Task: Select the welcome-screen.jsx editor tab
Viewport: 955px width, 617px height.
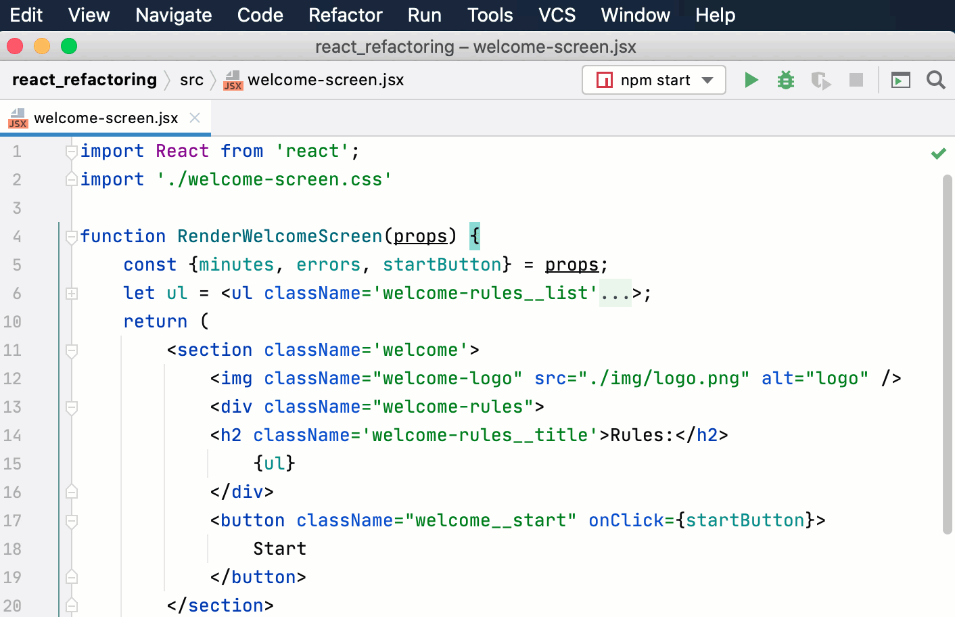Action: 105,118
